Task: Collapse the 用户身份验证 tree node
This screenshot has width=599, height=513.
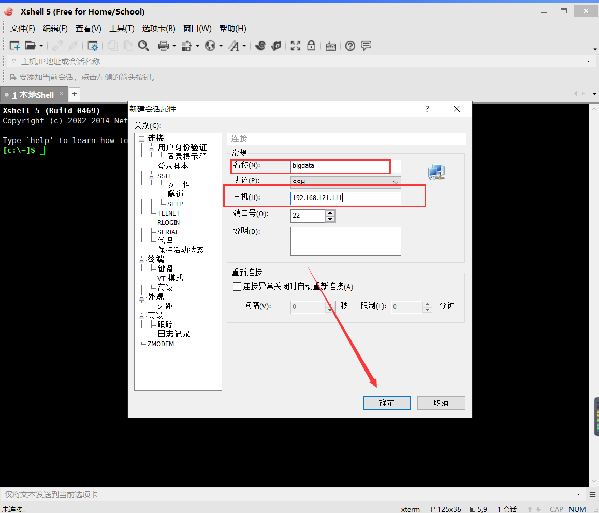Action: click(x=151, y=148)
